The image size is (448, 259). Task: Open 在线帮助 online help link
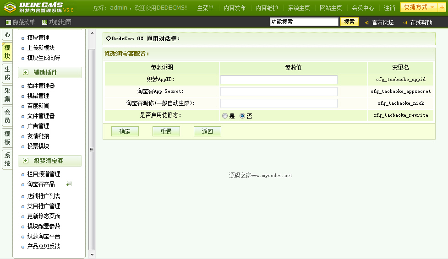point(421,22)
